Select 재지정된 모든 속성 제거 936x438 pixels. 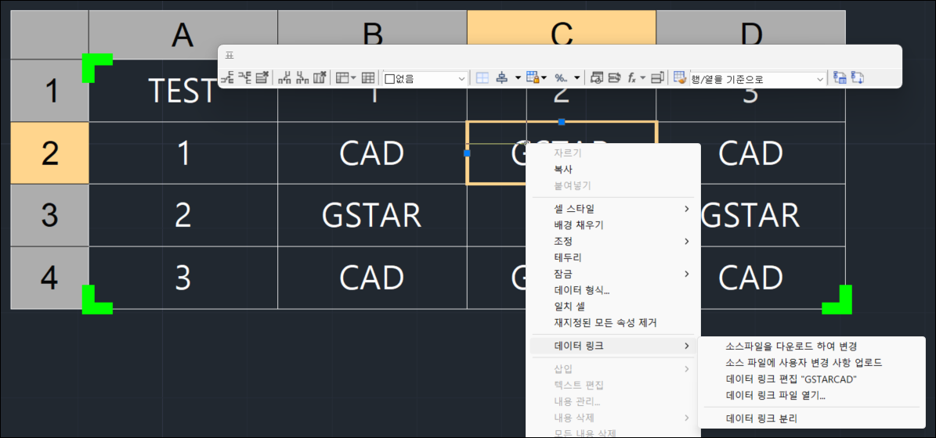pyautogui.click(x=613, y=323)
